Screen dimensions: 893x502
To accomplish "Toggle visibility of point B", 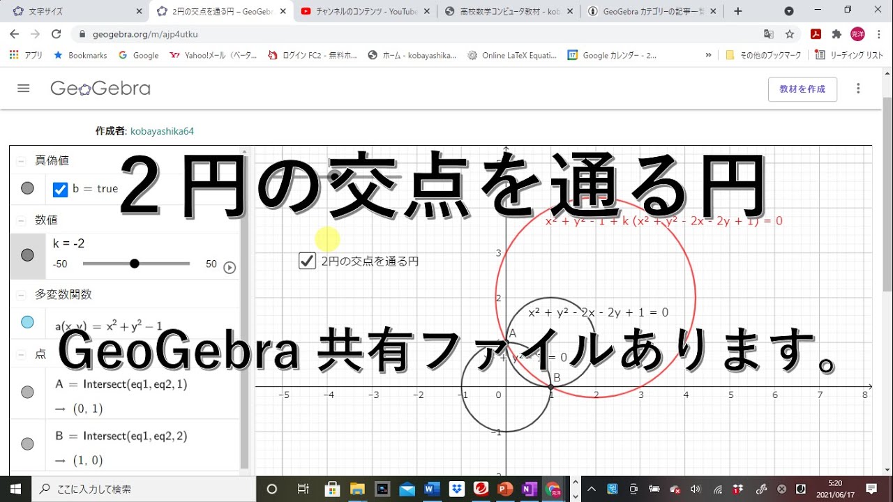I will point(27,444).
